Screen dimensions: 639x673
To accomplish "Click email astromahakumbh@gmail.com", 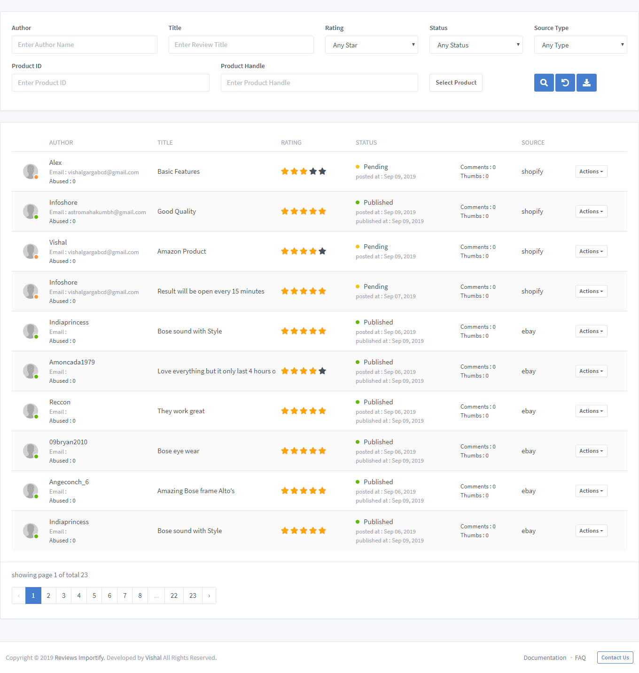I will [107, 212].
